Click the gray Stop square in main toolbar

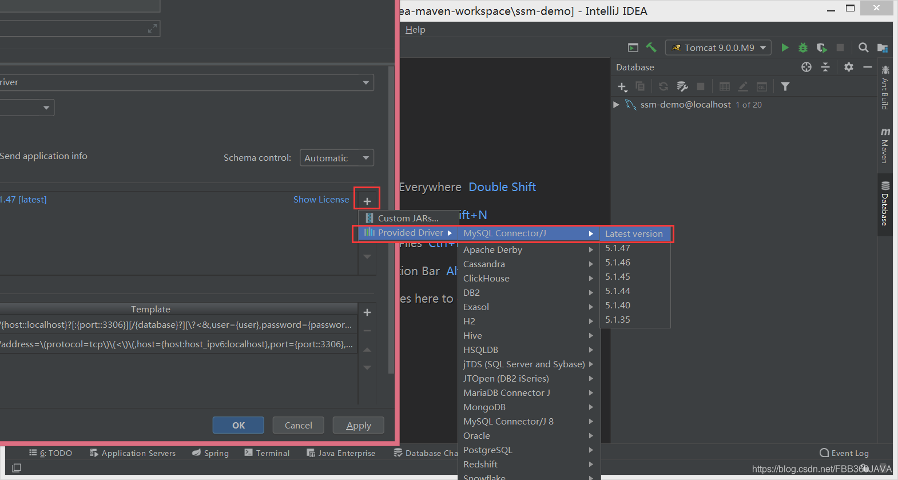point(840,47)
